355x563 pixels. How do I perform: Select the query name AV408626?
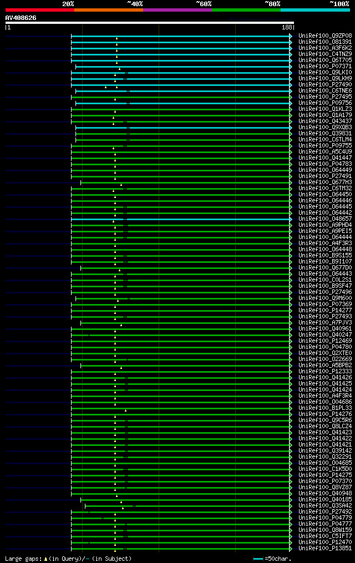click(x=21, y=18)
